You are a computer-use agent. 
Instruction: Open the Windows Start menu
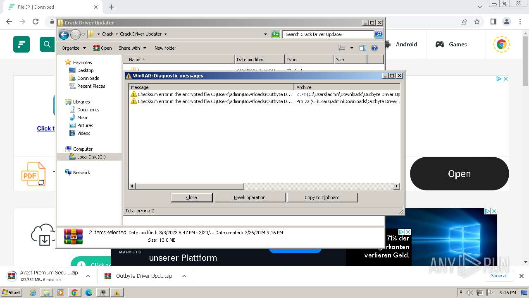(x=11, y=293)
